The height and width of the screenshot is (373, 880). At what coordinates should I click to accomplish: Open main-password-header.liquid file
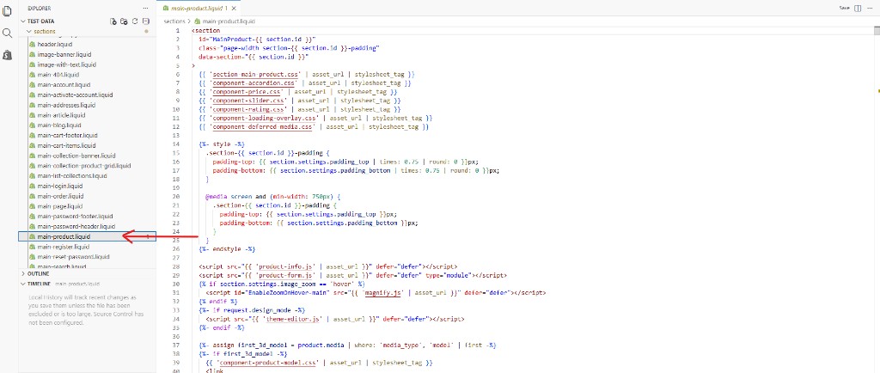tap(76, 226)
